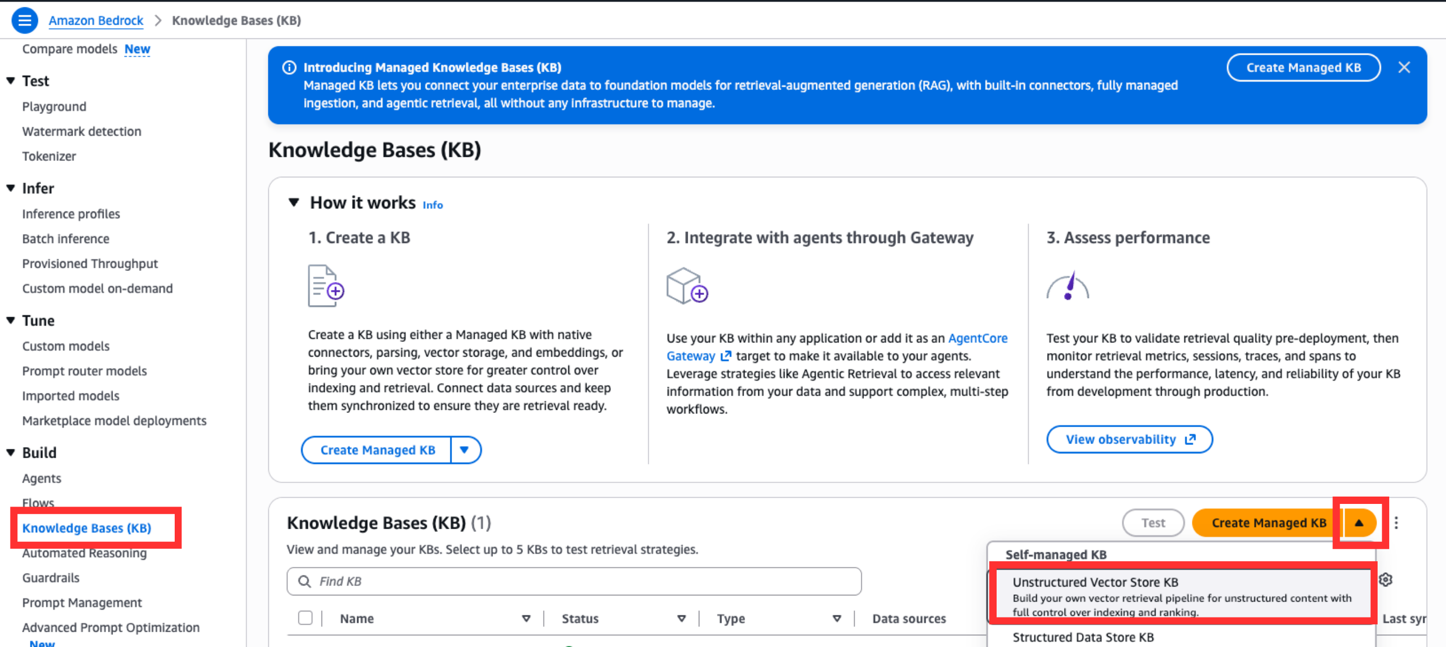Open Advanced Prompt Optimization
The image size is (1446, 647).
coord(111,628)
